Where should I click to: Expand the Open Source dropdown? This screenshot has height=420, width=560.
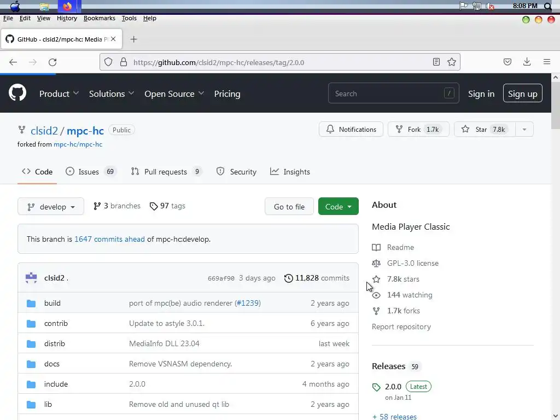[174, 94]
